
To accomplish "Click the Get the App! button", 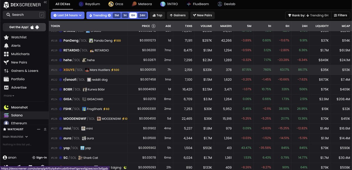I will click(24, 27).
